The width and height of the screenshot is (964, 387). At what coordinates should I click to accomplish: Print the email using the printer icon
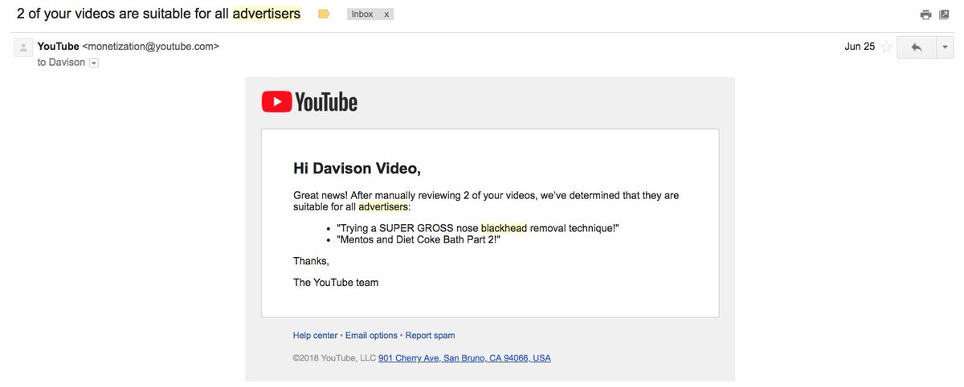925,14
